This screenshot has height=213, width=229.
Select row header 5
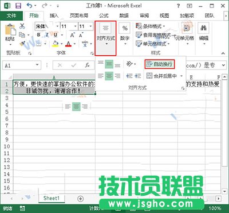(x=7, y=112)
